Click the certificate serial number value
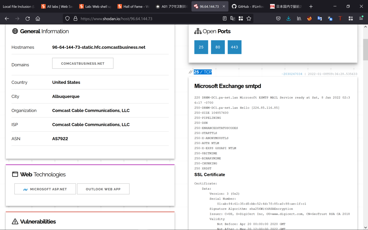 click(x=262, y=204)
